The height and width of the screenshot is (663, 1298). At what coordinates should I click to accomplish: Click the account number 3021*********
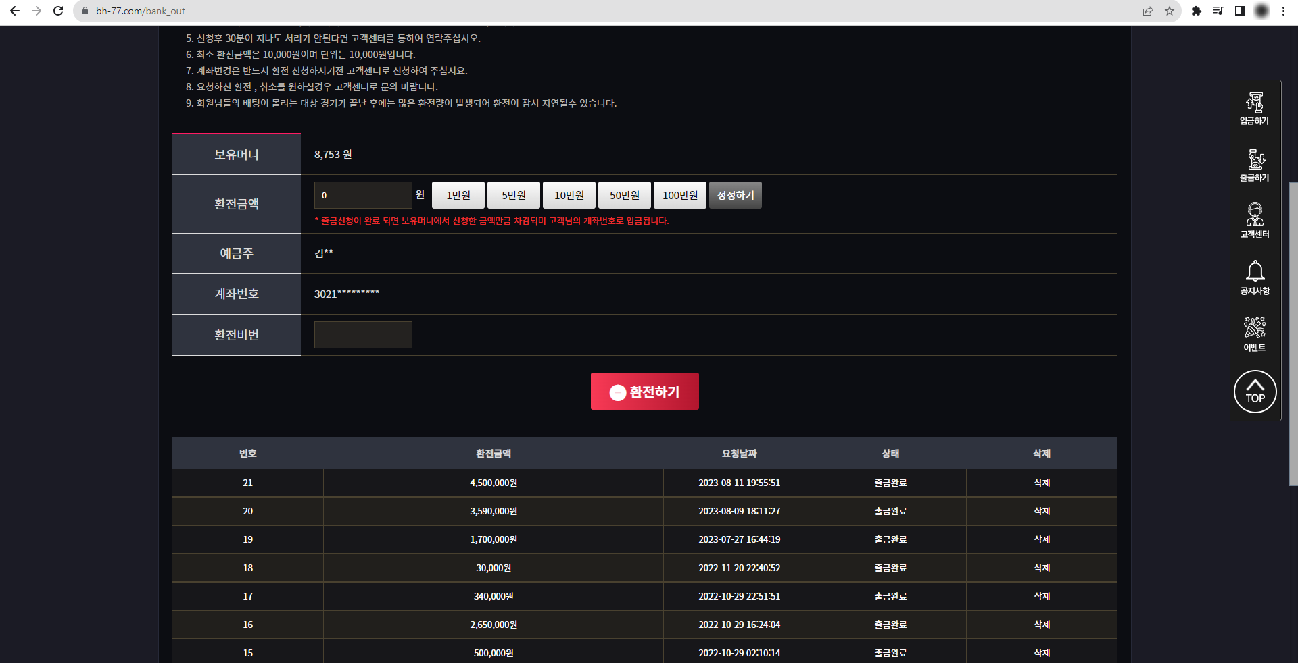(347, 294)
